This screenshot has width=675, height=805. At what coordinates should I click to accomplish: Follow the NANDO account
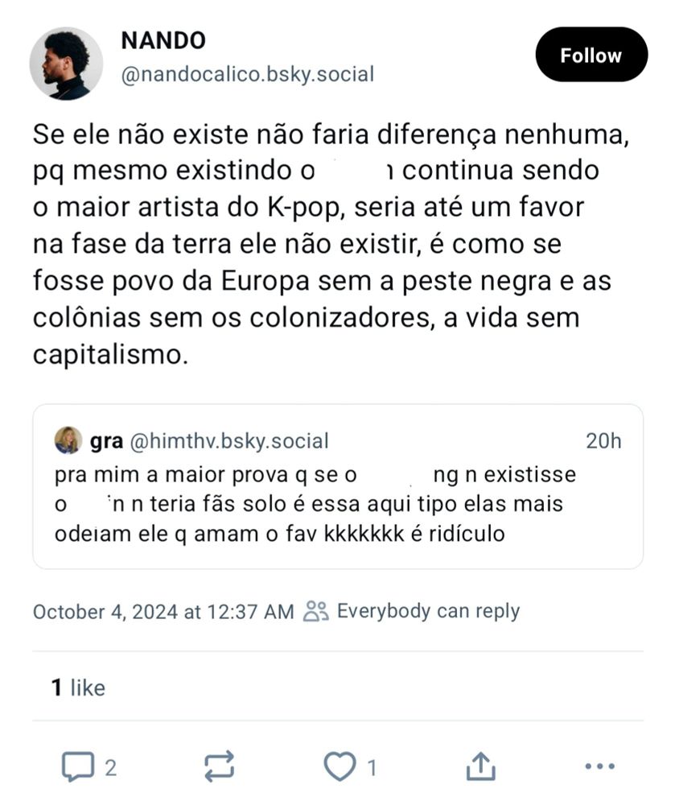[591, 56]
